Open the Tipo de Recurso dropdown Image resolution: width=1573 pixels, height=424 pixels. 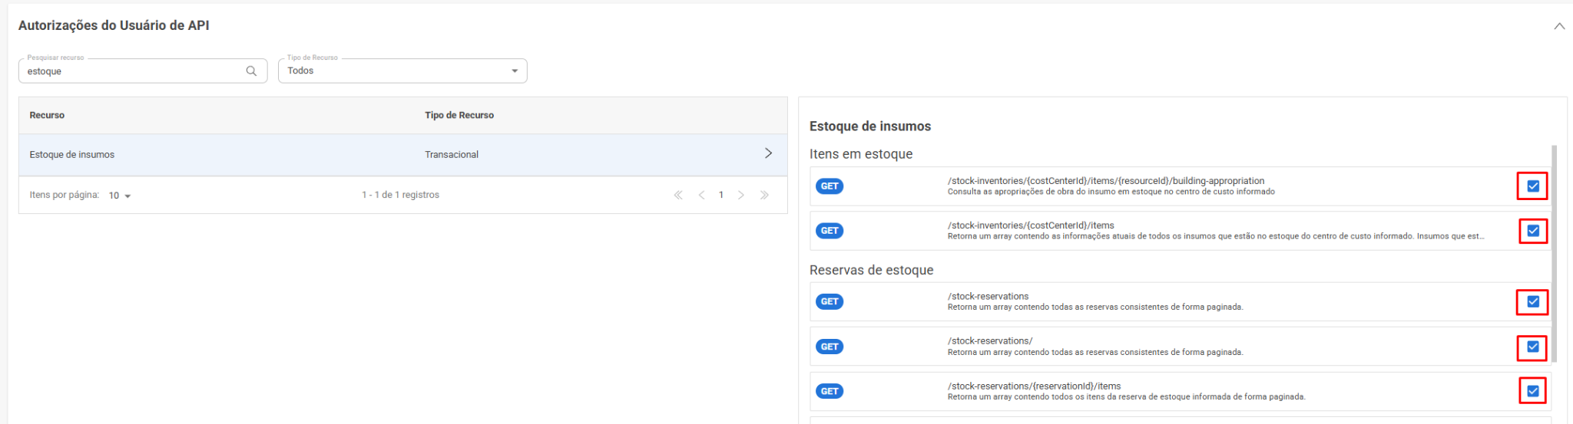402,71
